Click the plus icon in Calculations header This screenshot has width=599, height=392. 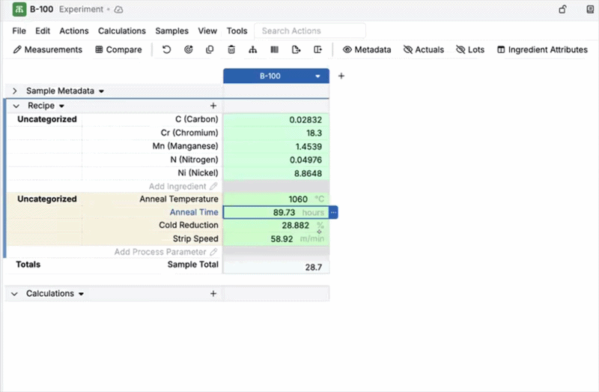coord(213,293)
